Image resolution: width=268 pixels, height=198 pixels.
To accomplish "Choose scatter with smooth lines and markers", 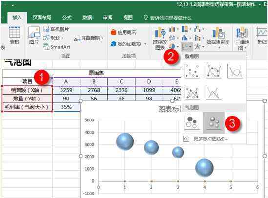I will click(214, 71).
